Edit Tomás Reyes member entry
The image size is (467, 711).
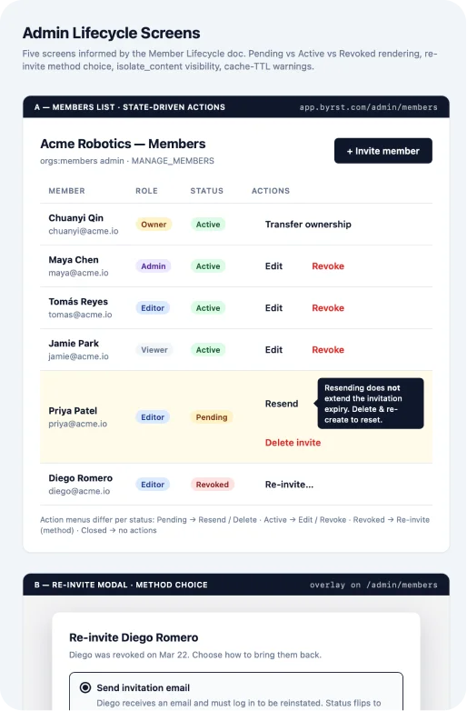coord(273,308)
